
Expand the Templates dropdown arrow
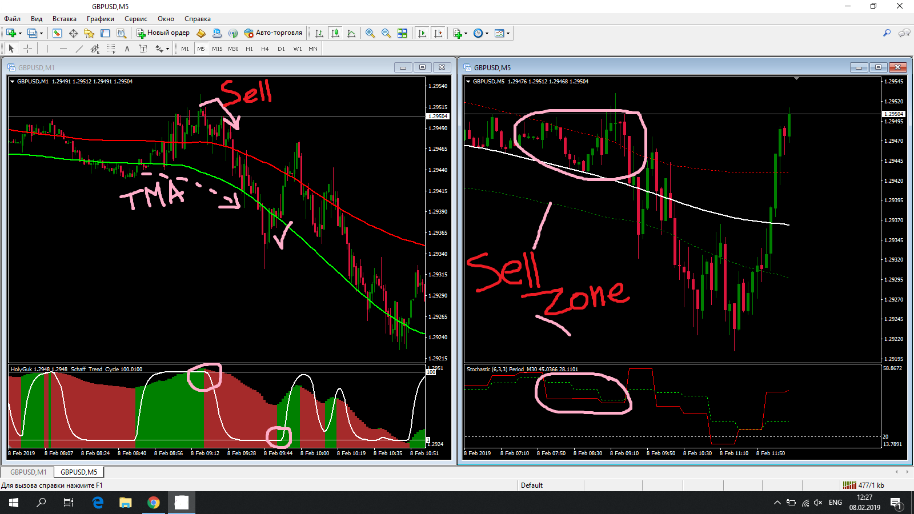[x=508, y=33]
